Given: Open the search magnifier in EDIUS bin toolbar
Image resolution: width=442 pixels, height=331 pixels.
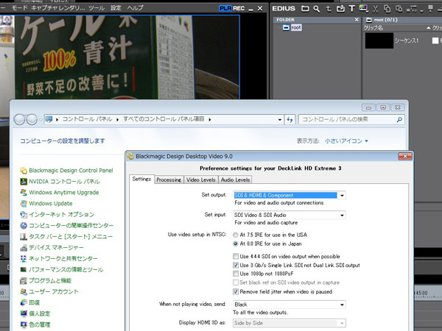Looking at the screenshot, I should click(317, 9).
